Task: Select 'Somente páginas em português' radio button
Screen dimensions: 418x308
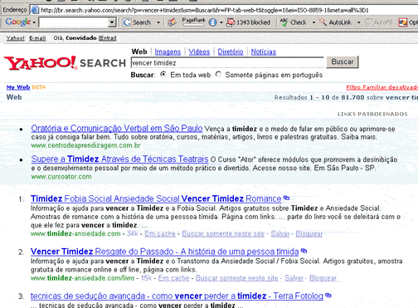Action: pyautogui.click(x=218, y=75)
